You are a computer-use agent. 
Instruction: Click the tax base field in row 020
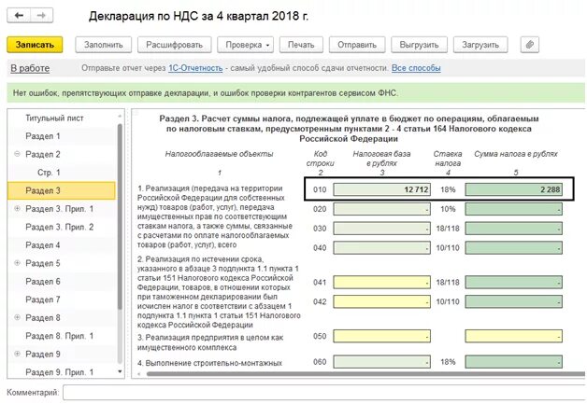point(382,209)
